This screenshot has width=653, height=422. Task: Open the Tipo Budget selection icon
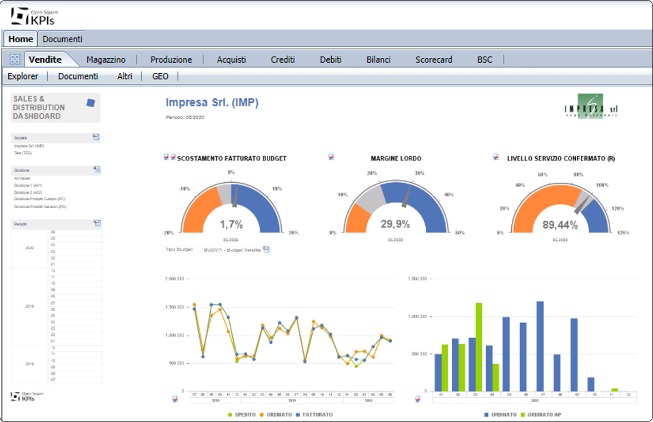pos(266,249)
